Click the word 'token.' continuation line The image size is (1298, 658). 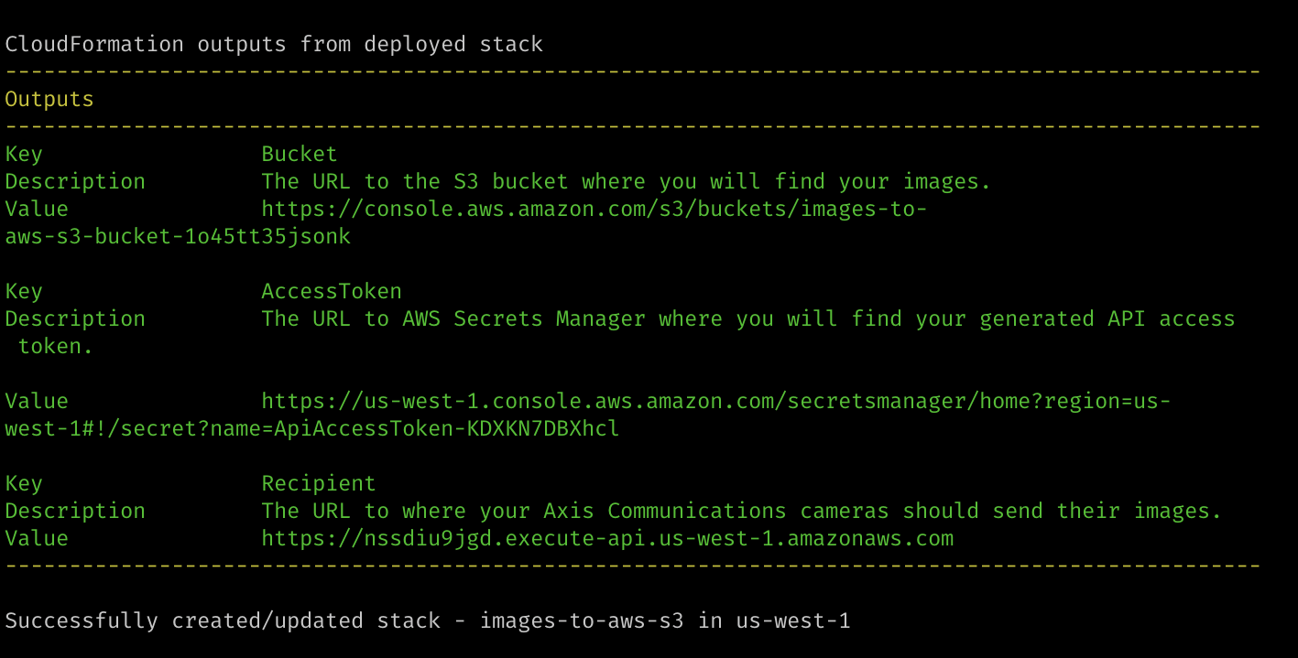56,347
